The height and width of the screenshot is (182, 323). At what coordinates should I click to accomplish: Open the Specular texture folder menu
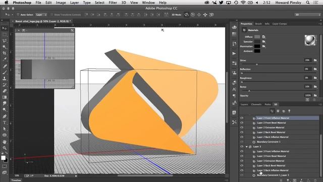(264, 41)
